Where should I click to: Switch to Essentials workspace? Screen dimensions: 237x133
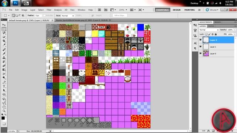click(162, 10)
